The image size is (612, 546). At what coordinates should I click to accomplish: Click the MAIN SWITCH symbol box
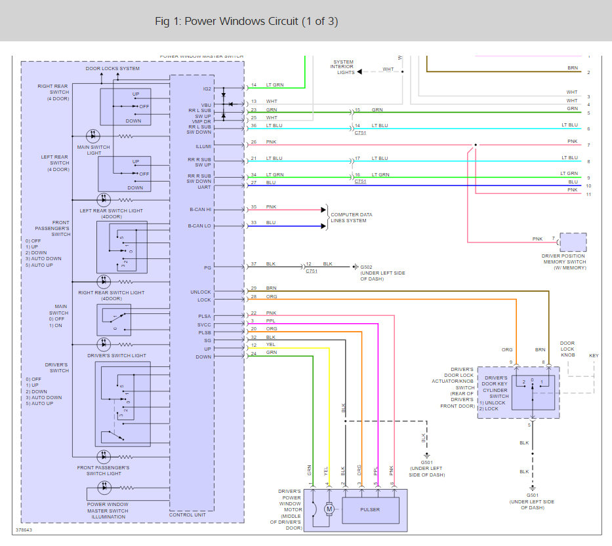coord(113,320)
